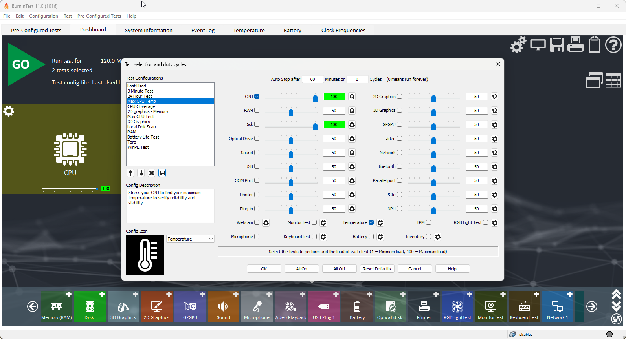Click the OK button

pyautogui.click(x=264, y=269)
